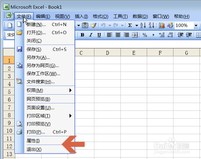This screenshot has width=201, height=159.
Task: Open the 工具(T) menu
Action: (120, 16)
